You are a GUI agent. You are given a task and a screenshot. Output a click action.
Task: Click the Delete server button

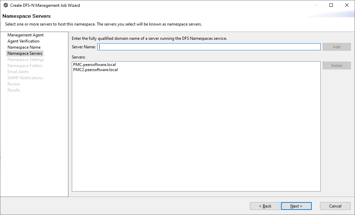pyautogui.click(x=337, y=66)
